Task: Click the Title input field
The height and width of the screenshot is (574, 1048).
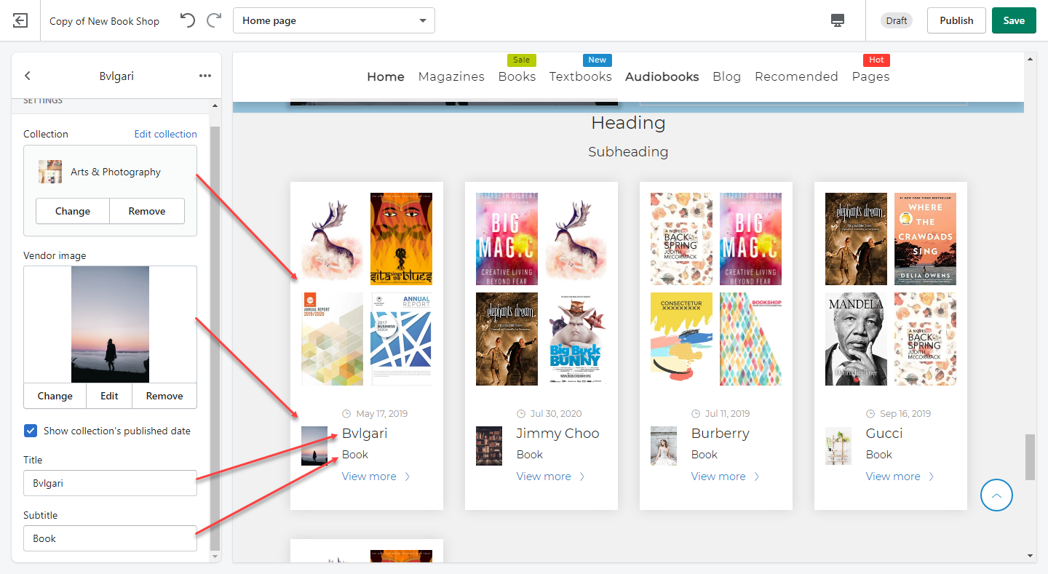Action: [x=110, y=483]
